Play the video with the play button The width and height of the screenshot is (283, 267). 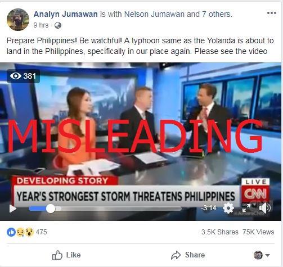(13, 209)
